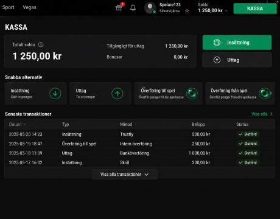Click the Spelare123 username

[170, 5]
